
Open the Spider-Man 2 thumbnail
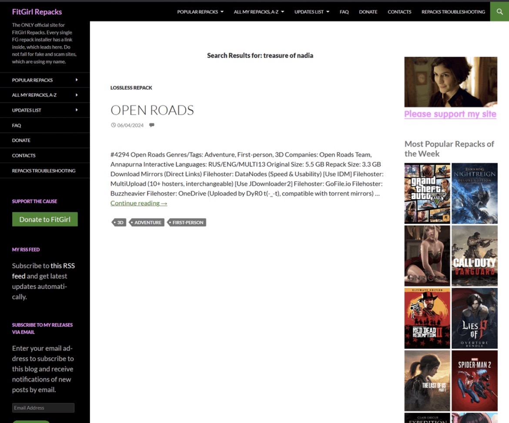point(475,380)
